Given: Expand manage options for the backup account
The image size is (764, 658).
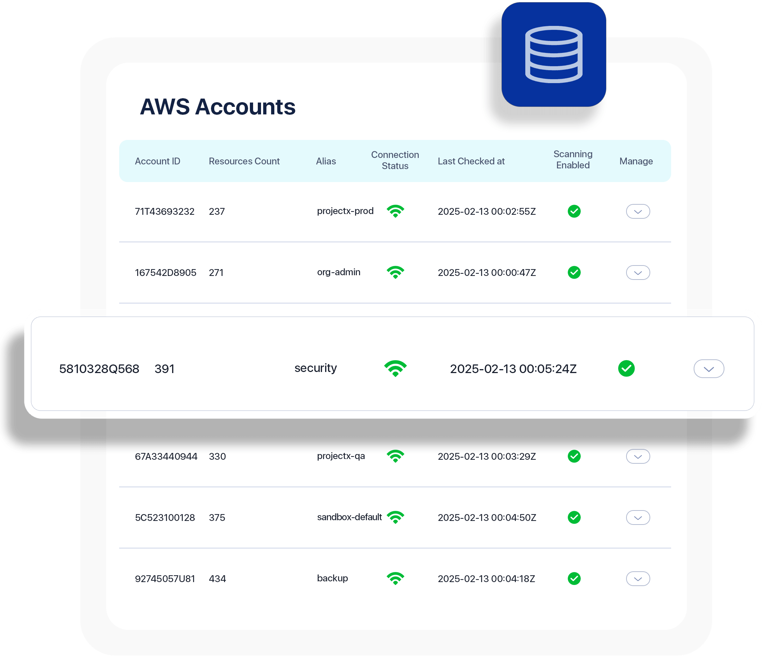Looking at the screenshot, I should click(638, 578).
